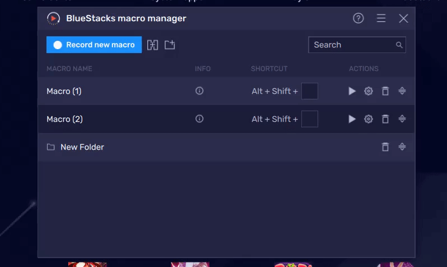Focus the Search input field
This screenshot has width=447, height=267.
coord(357,45)
